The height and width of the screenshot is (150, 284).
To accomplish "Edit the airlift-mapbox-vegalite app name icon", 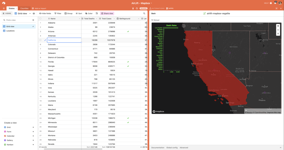I will (204, 13).
